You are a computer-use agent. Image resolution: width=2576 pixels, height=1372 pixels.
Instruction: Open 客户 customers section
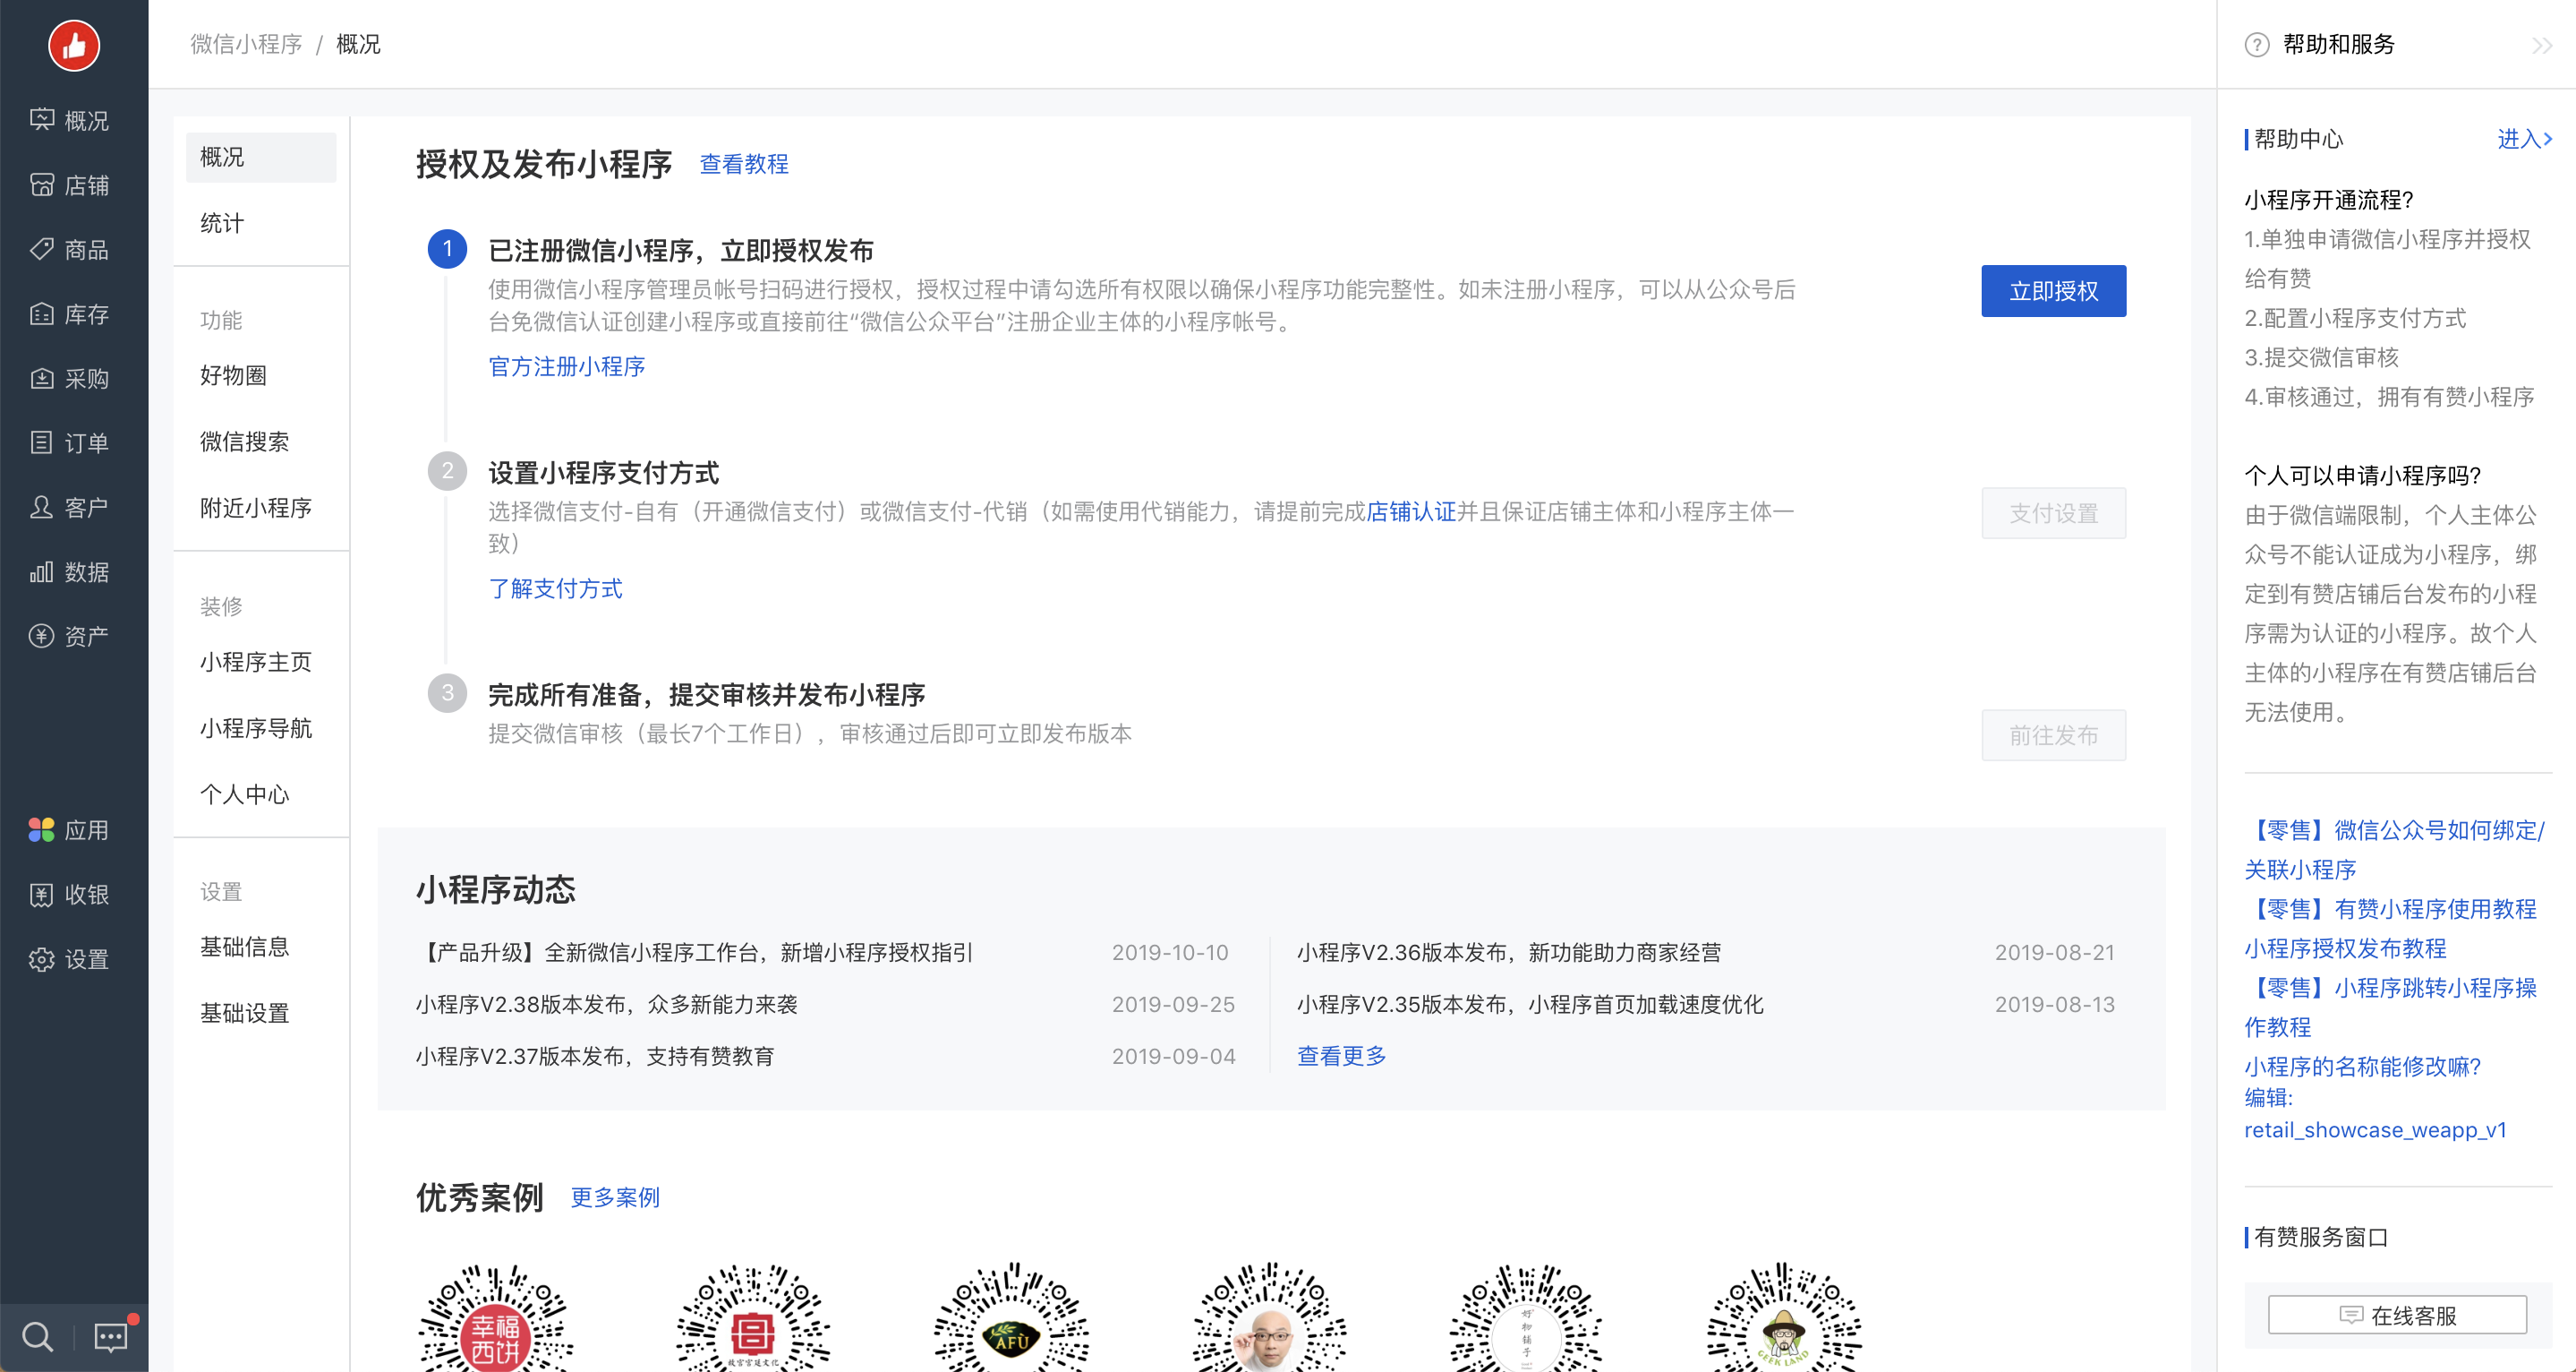click(x=70, y=508)
